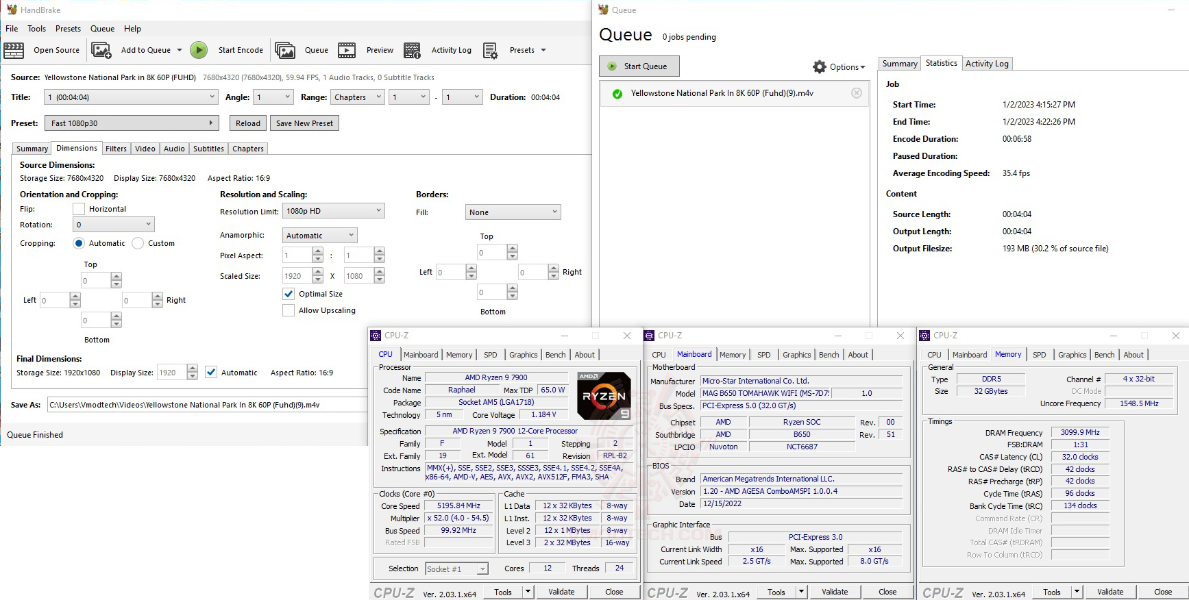This screenshot has height=600, width=1189.
Task: Click the CPU-Z icon in the CPU window title
Action: pos(376,336)
